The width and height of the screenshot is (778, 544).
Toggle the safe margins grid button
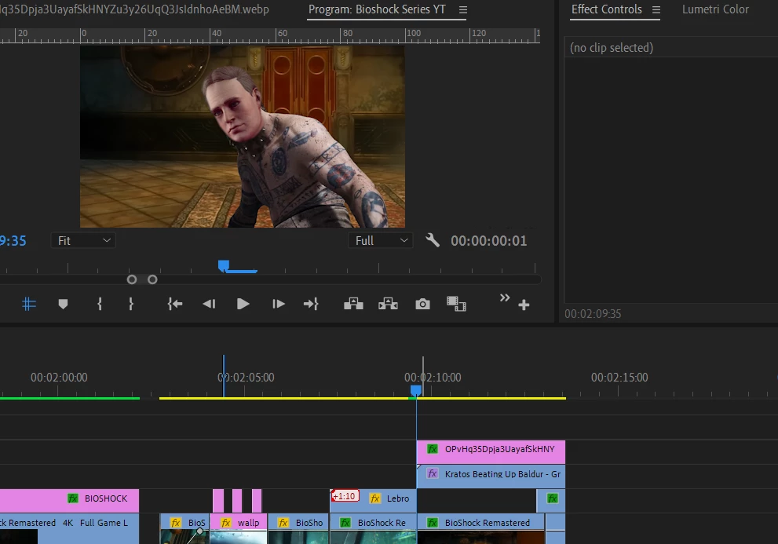pos(29,304)
